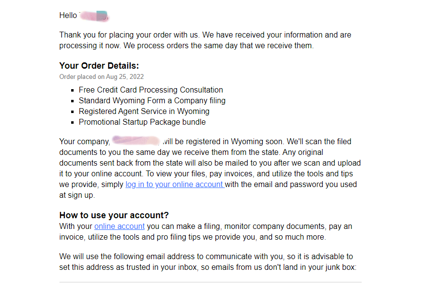426x283 pixels.
Task: Click the bullet before Standard Wyoming item
Action: pyautogui.click(x=73, y=101)
